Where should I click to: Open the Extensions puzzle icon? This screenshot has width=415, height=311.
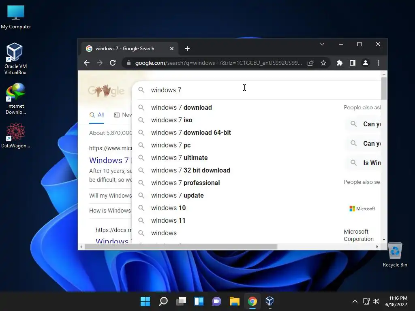point(340,63)
